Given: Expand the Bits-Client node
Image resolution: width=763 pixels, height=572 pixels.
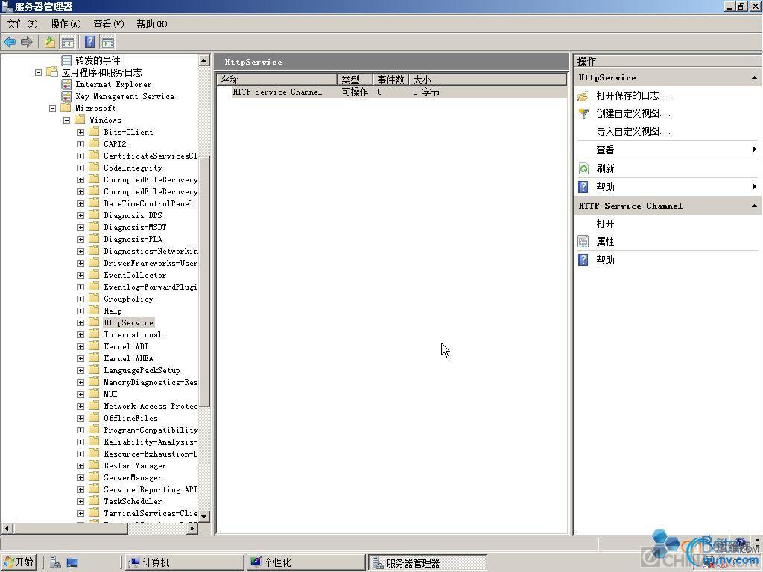Looking at the screenshot, I should click(80, 132).
